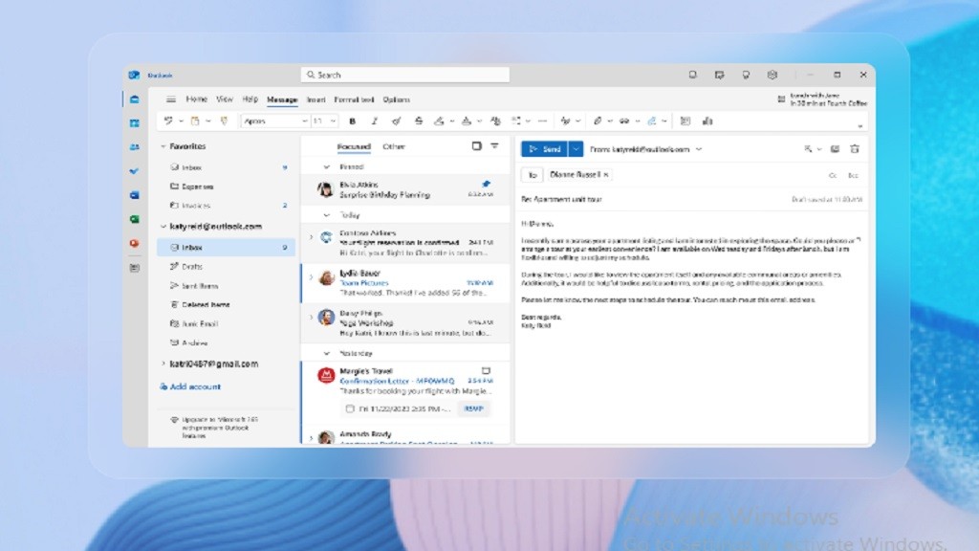979x551 pixels.
Task: Click in the Search box
Action: coord(405,75)
